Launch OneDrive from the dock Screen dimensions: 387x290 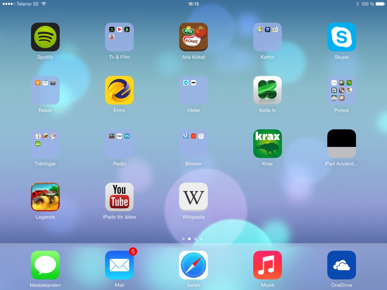pyautogui.click(x=342, y=265)
